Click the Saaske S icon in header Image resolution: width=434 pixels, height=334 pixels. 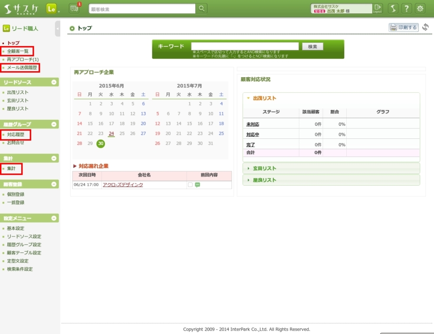pos(393,8)
